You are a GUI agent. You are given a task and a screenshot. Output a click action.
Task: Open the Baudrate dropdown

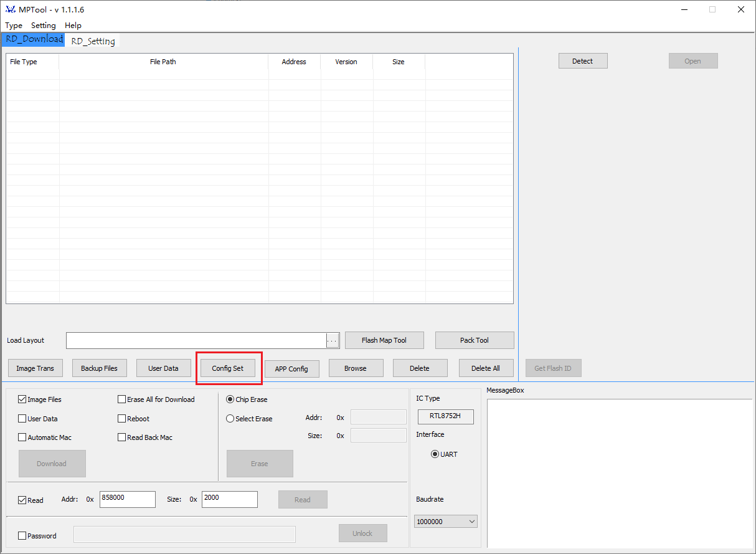click(445, 522)
